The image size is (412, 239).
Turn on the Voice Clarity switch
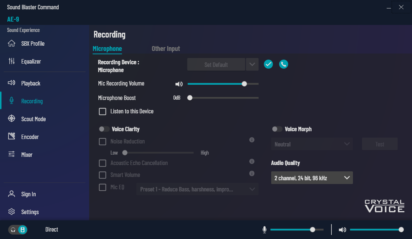pyautogui.click(x=104, y=129)
